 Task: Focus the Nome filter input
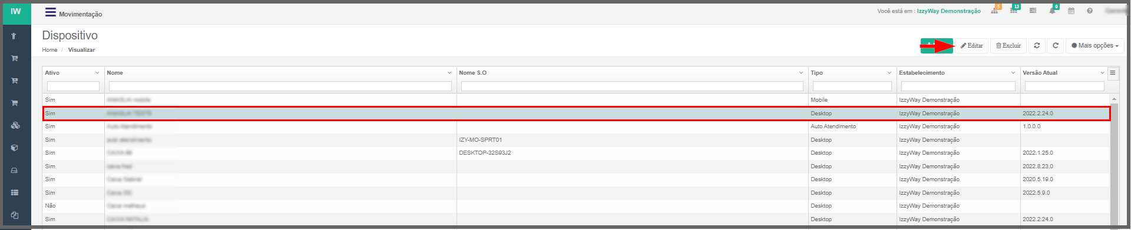(280, 86)
